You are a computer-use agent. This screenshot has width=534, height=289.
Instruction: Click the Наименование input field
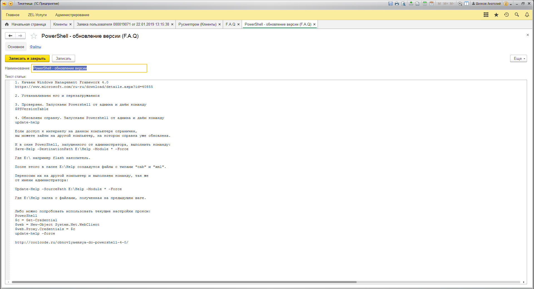pyautogui.click(x=89, y=68)
